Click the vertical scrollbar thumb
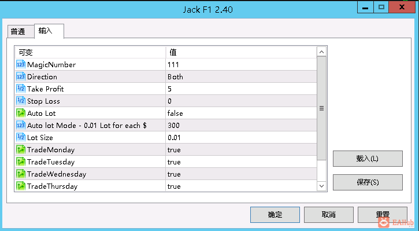The width and height of the screenshot is (419, 231). pos(321,108)
